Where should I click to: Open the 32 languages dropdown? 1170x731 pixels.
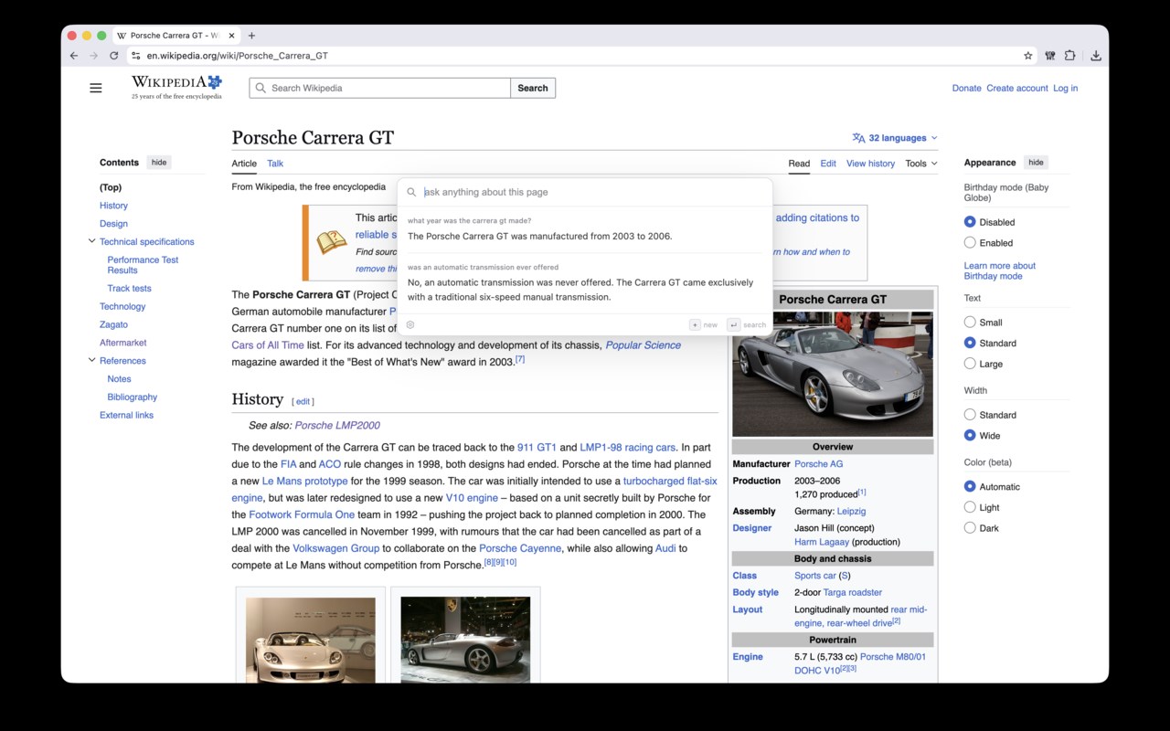click(x=896, y=138)
